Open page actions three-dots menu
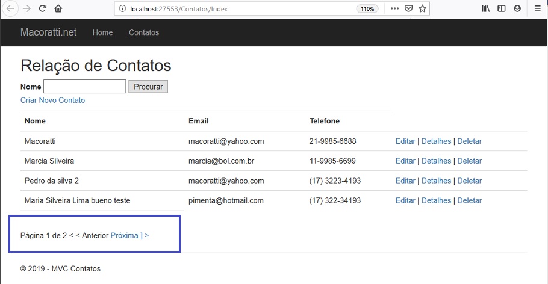Image resolution: width=548 pixels, height=284 pixels. coord(394,9)
